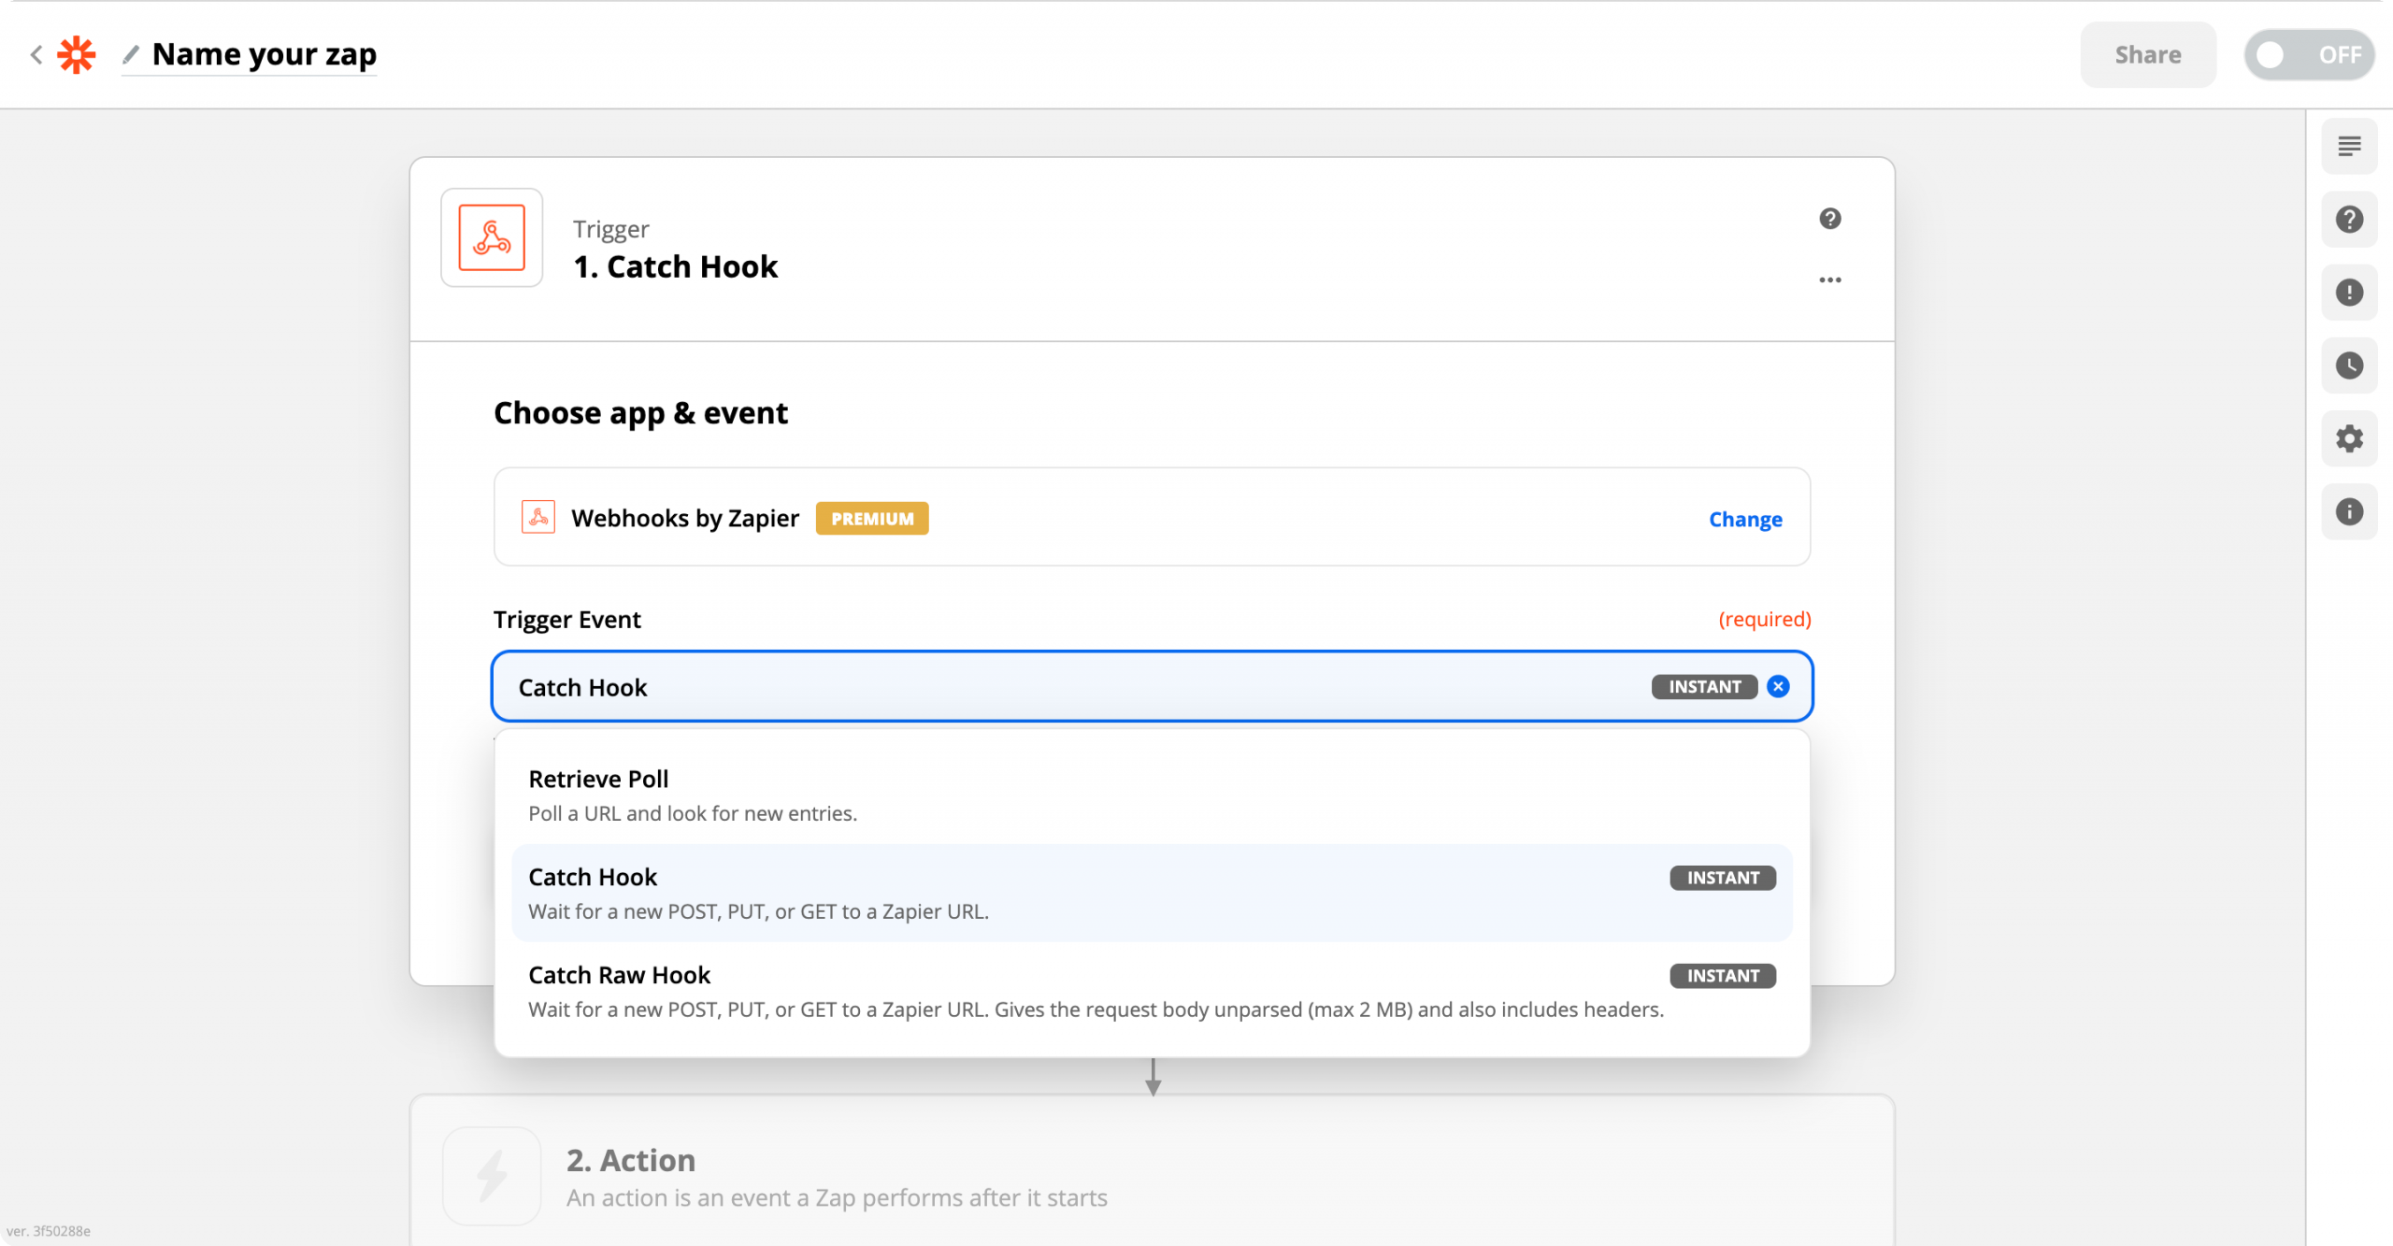The image size is (2393, 1246).
Task: Open the alerts exclamation sidebar icon
Action: tap(2349, 293)
